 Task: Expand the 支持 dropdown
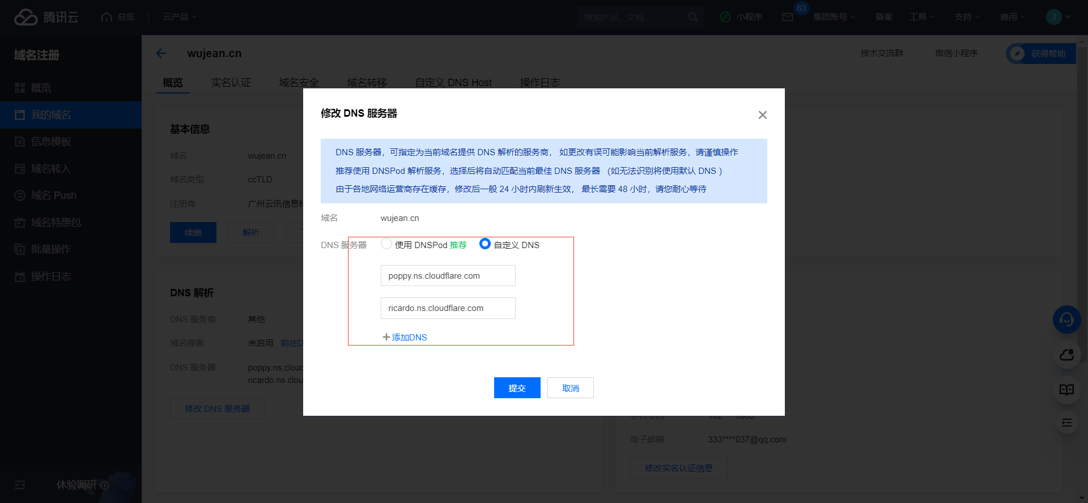coord(967,17)
